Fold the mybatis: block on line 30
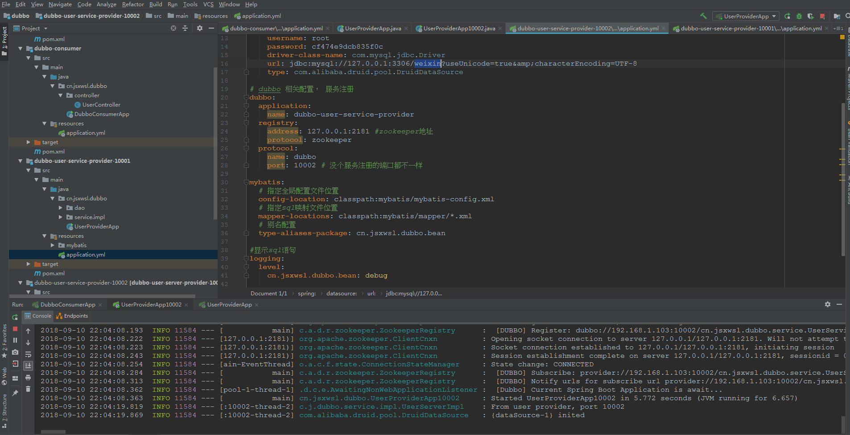Viewport: 850px width, 435px height. coord(246,182)
